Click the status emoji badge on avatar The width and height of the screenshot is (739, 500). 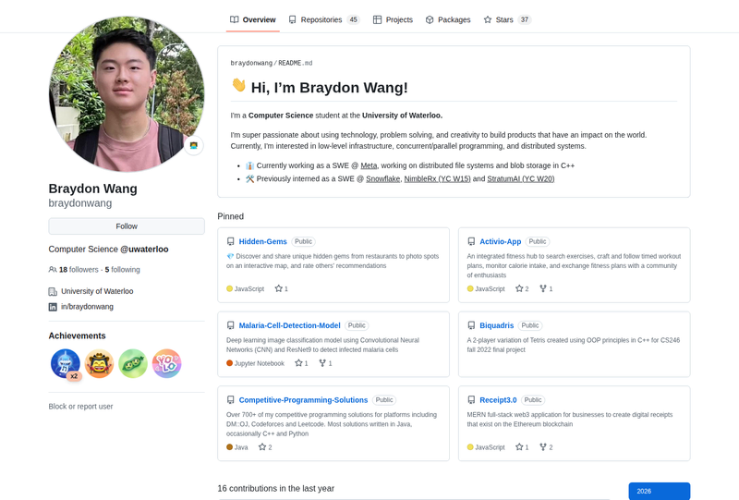click(194, 145)
